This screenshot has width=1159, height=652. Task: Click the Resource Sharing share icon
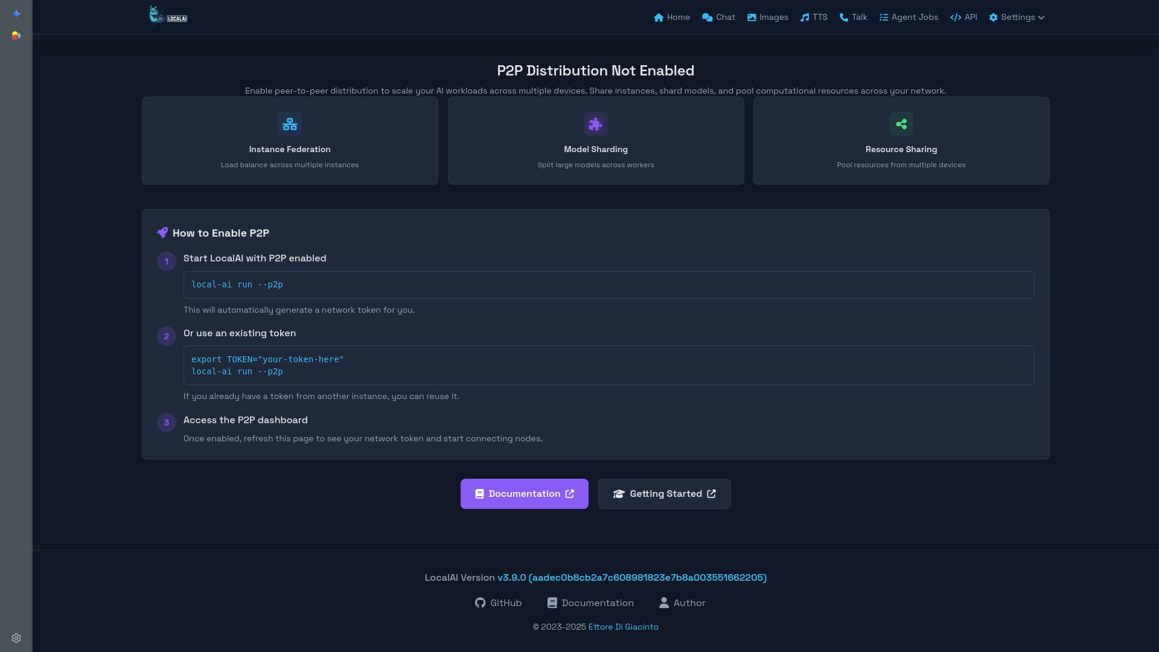point(901,124)
